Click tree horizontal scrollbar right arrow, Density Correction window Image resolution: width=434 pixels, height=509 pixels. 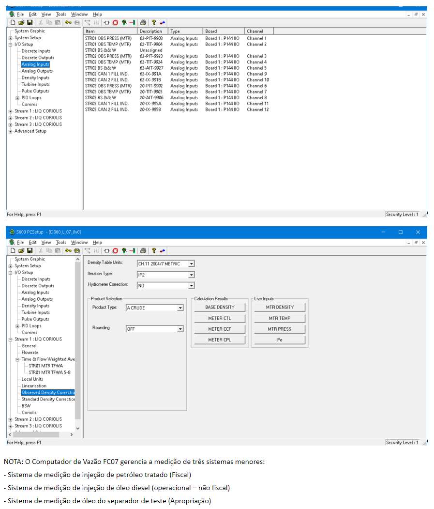[72, 435]
